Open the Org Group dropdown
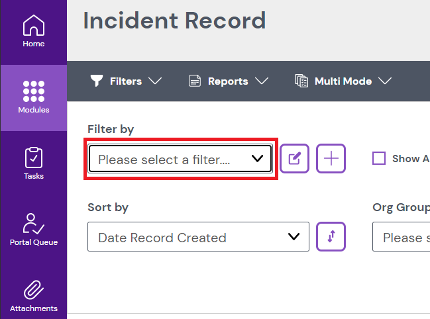The width and height of the screenshot is (430, 319). tap(401, 237)
